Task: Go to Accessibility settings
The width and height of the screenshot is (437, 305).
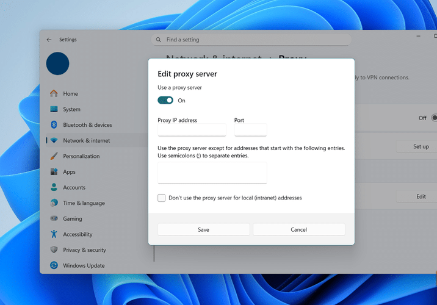Action: [97, 234]
